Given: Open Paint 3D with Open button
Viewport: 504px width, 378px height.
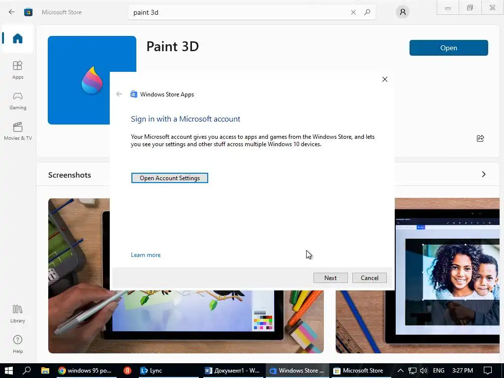Looking at the screenshot, I should (x=449, y=48).
